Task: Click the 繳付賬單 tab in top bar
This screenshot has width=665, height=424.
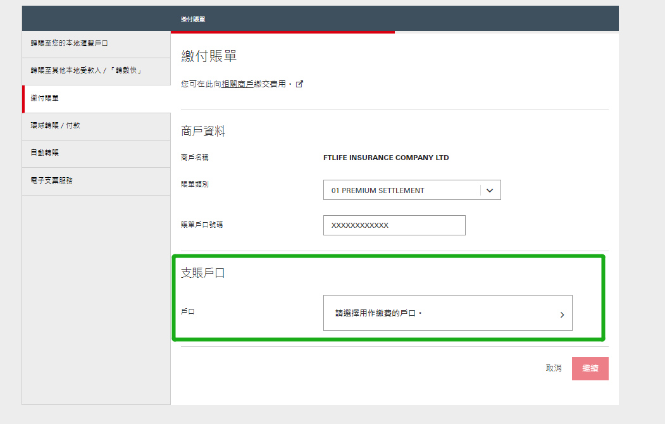Action: [193, 19]
